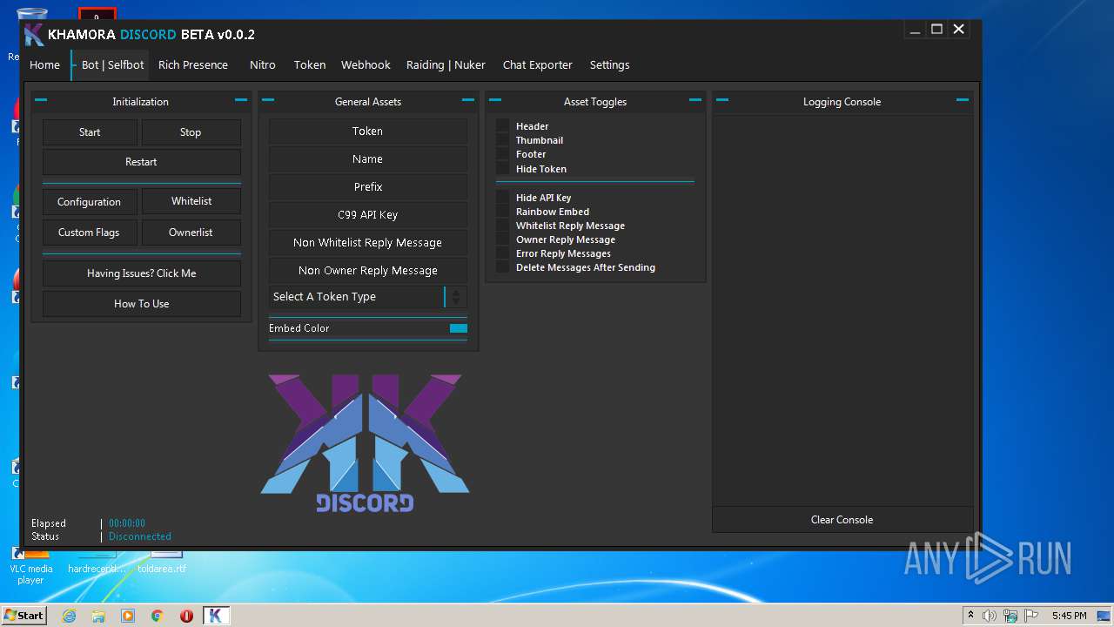
Task: Open Action Center flag icon
Action: coord(1031,616)
